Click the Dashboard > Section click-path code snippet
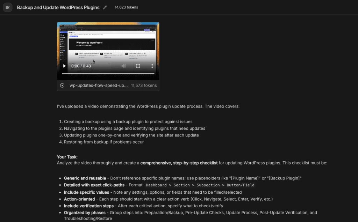The image size is (358, 222). tap(200, 185)
